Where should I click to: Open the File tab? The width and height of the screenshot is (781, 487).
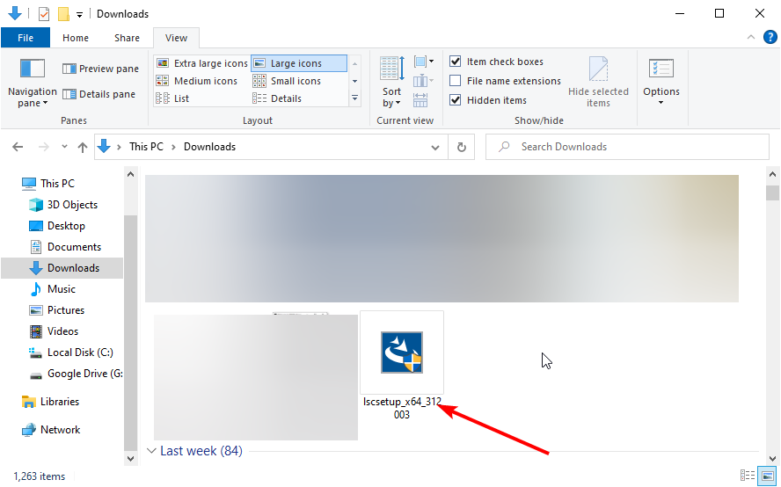26,38
